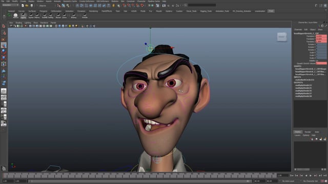Click Select Camera icon in panel toolbar

tap(11, 26)
